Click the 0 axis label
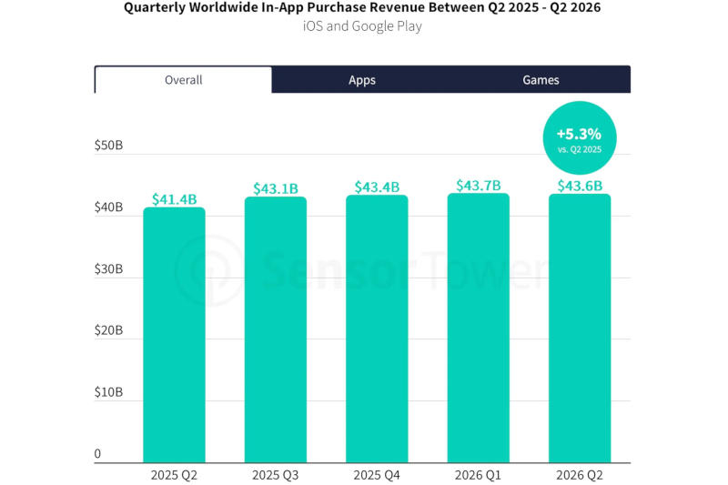Screen dimensions: 728x485 (97, 454)
